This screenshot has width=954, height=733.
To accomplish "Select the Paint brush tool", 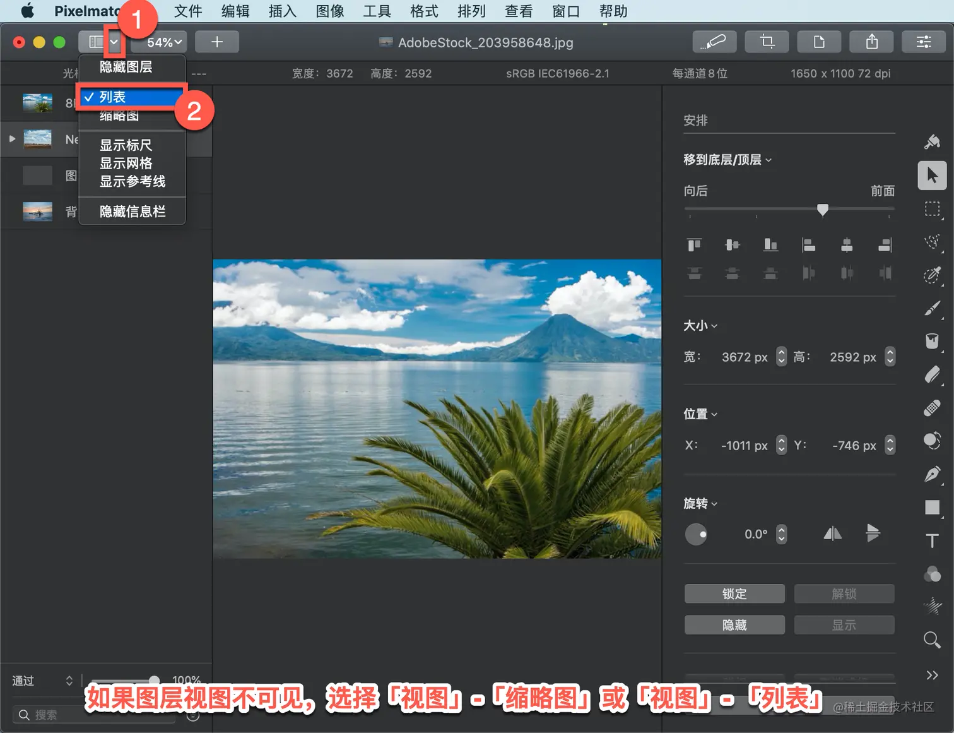I will (x=932, y=308).
